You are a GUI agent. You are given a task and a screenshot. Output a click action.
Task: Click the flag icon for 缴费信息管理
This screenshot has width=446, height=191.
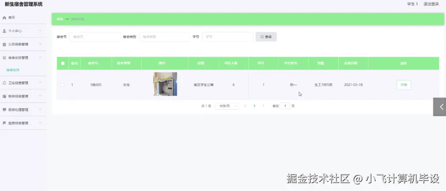4,123
